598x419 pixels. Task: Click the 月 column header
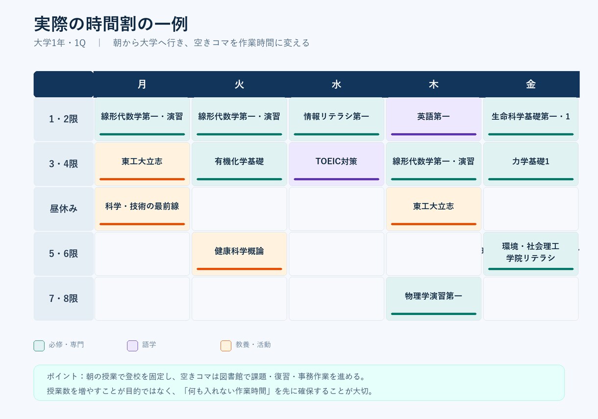(x=142, y=84)
